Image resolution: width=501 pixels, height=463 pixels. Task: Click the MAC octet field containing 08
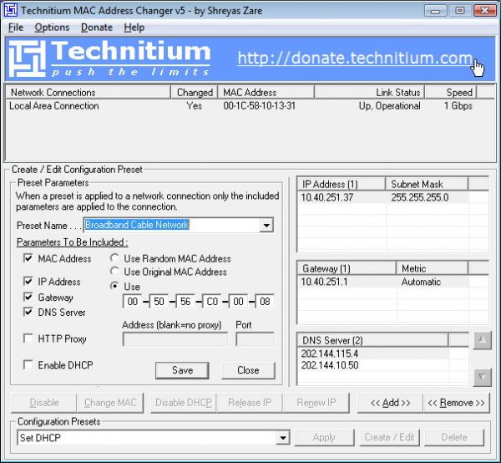[x=265, y=302]
